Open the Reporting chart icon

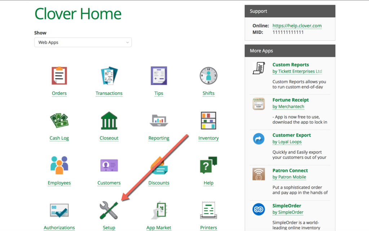pos(159,121)
